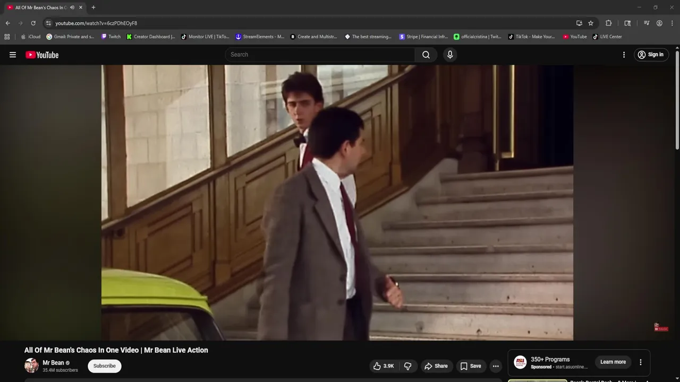Like the video with thumbs up

tap(384, 366)
